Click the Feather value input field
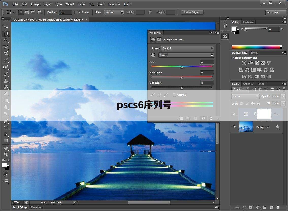The image size is (288, 211). (x=65, y=12)
